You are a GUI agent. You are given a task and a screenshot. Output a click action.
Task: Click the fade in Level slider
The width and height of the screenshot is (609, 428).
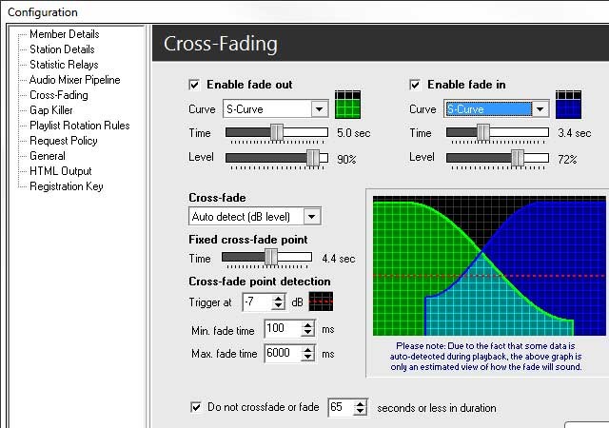[x=497, y=158]
